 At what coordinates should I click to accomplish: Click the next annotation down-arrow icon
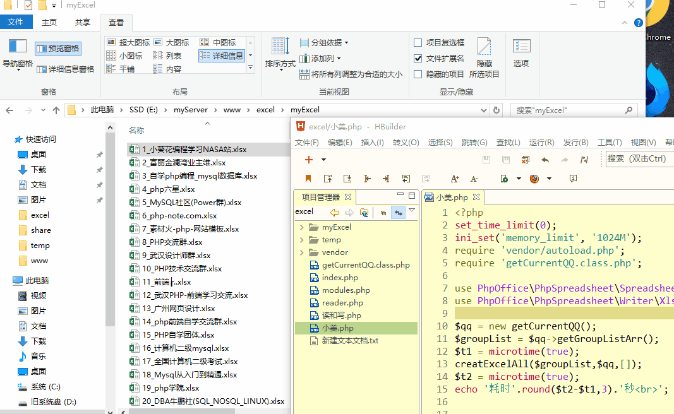point(347,179)
